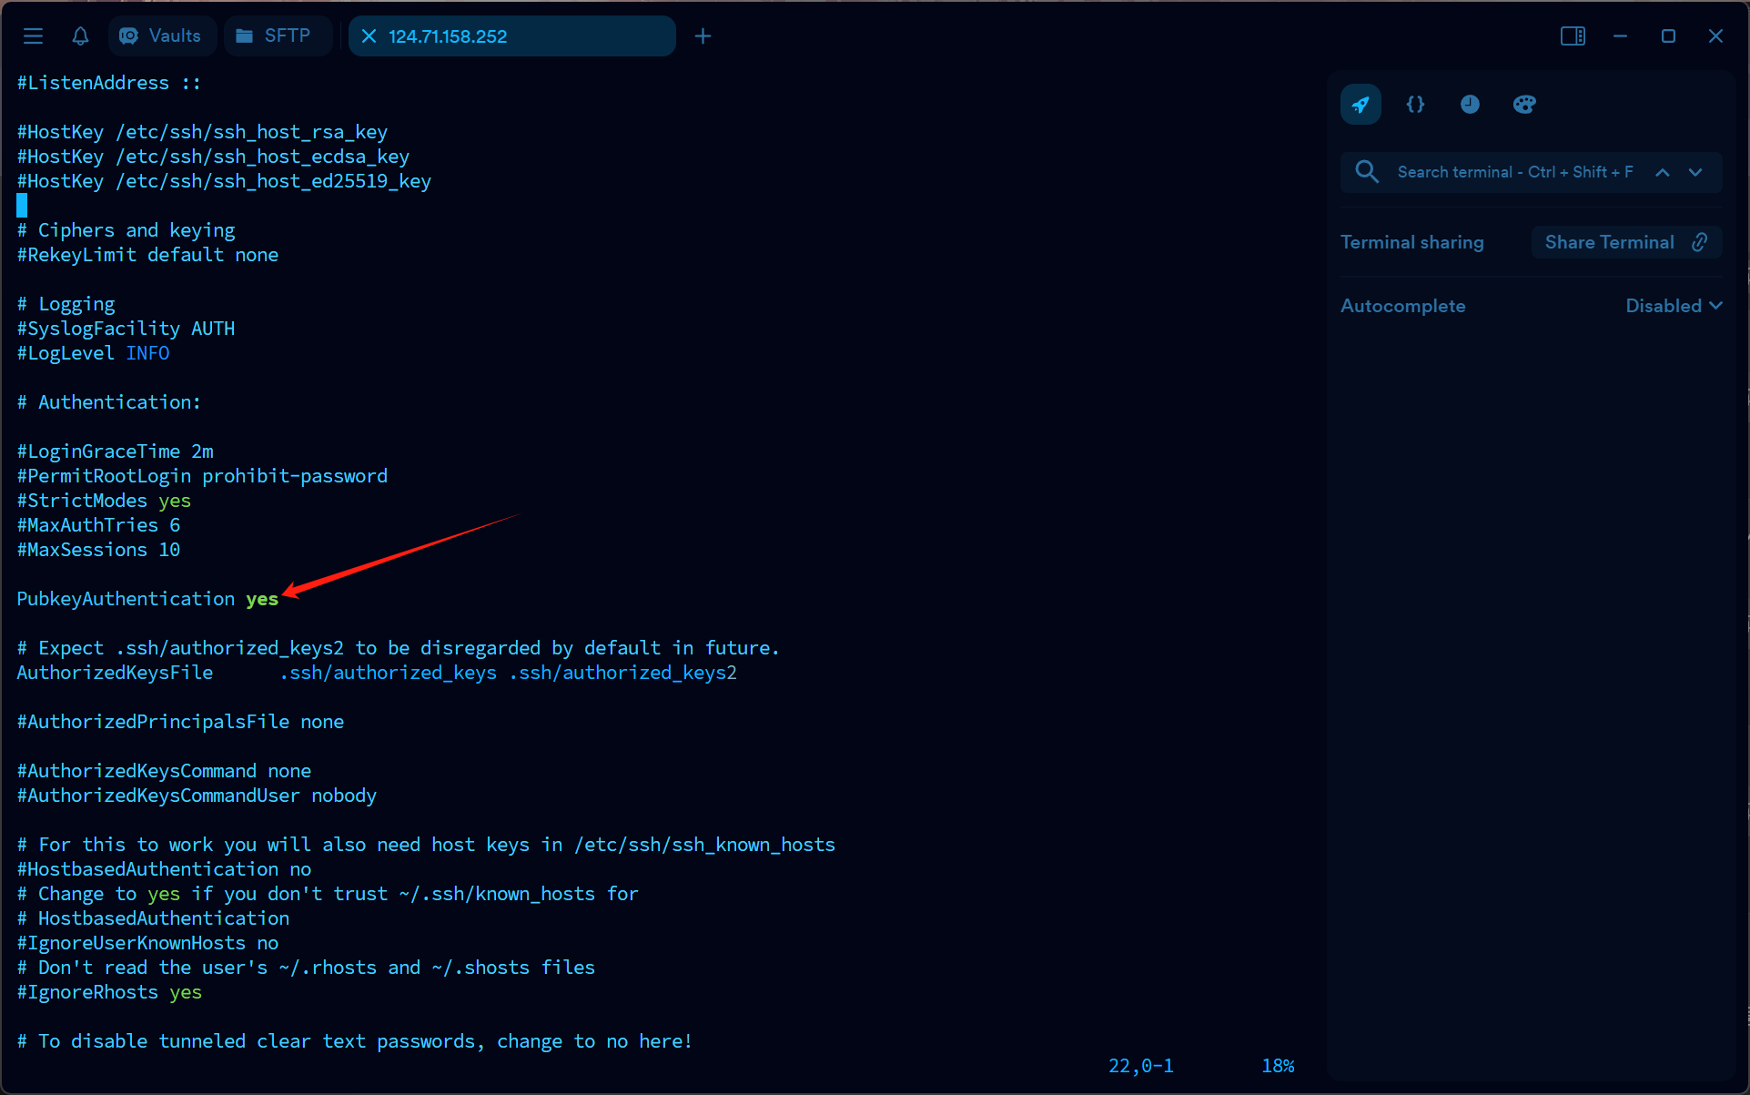
Task: Focus the Search terminal input field
Action: (x=1514, y=172)
